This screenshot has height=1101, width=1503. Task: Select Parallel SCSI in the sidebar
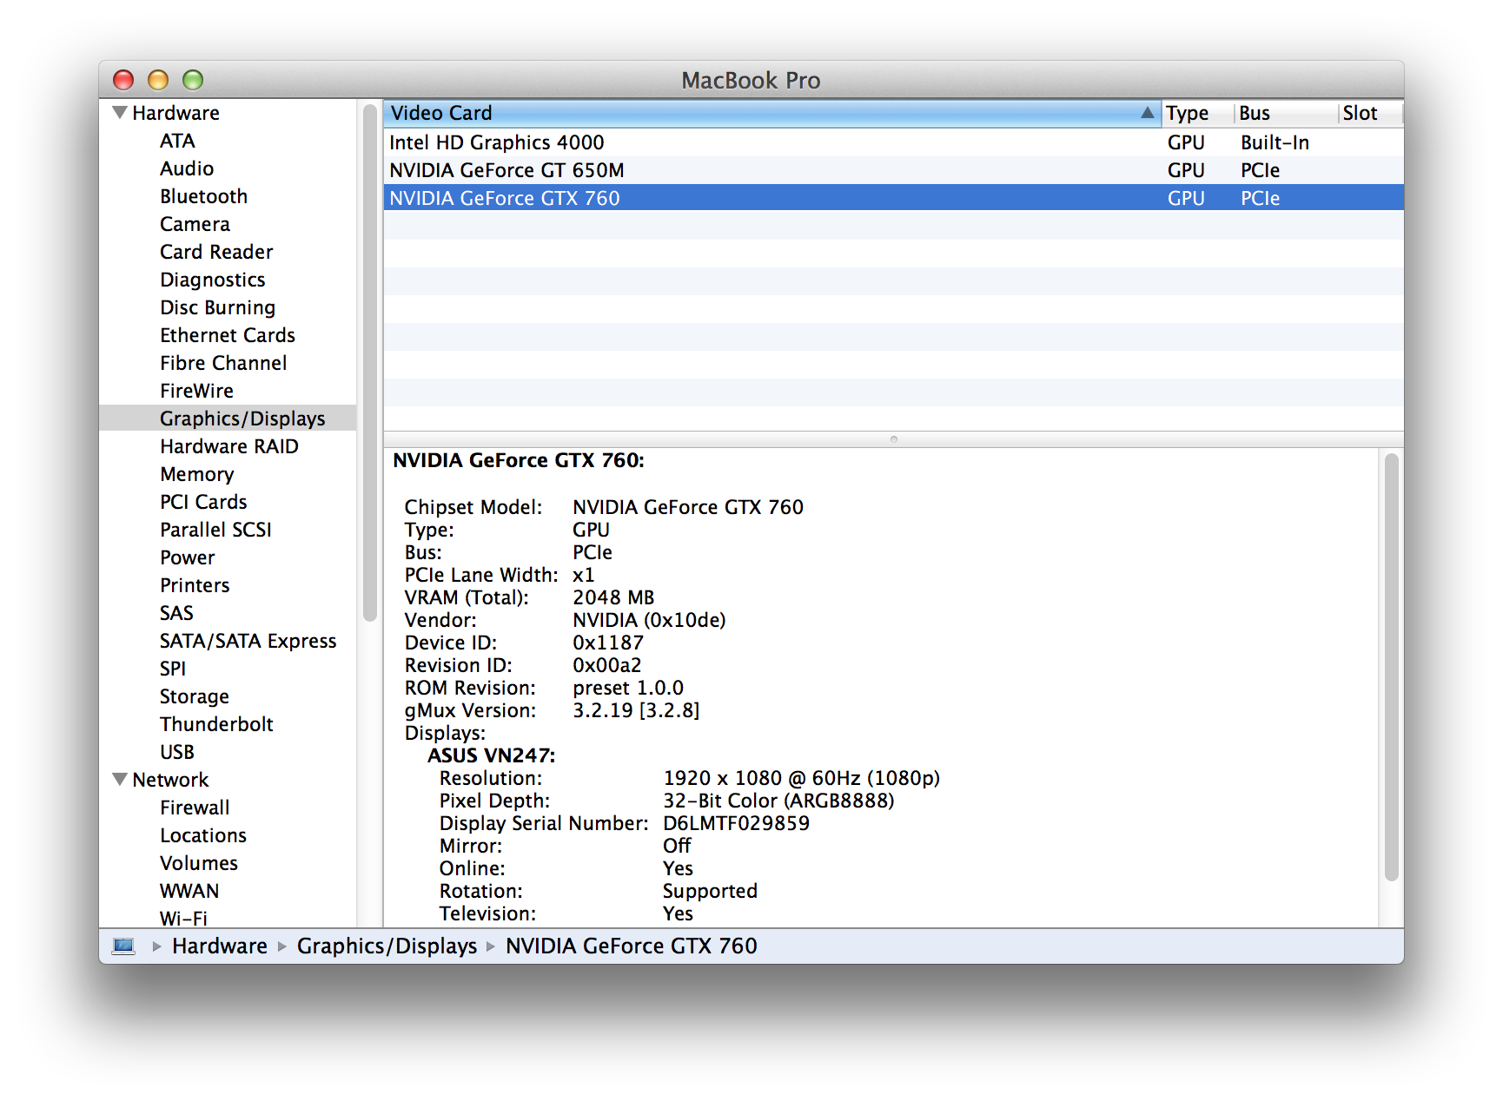(x=215, y=530)
